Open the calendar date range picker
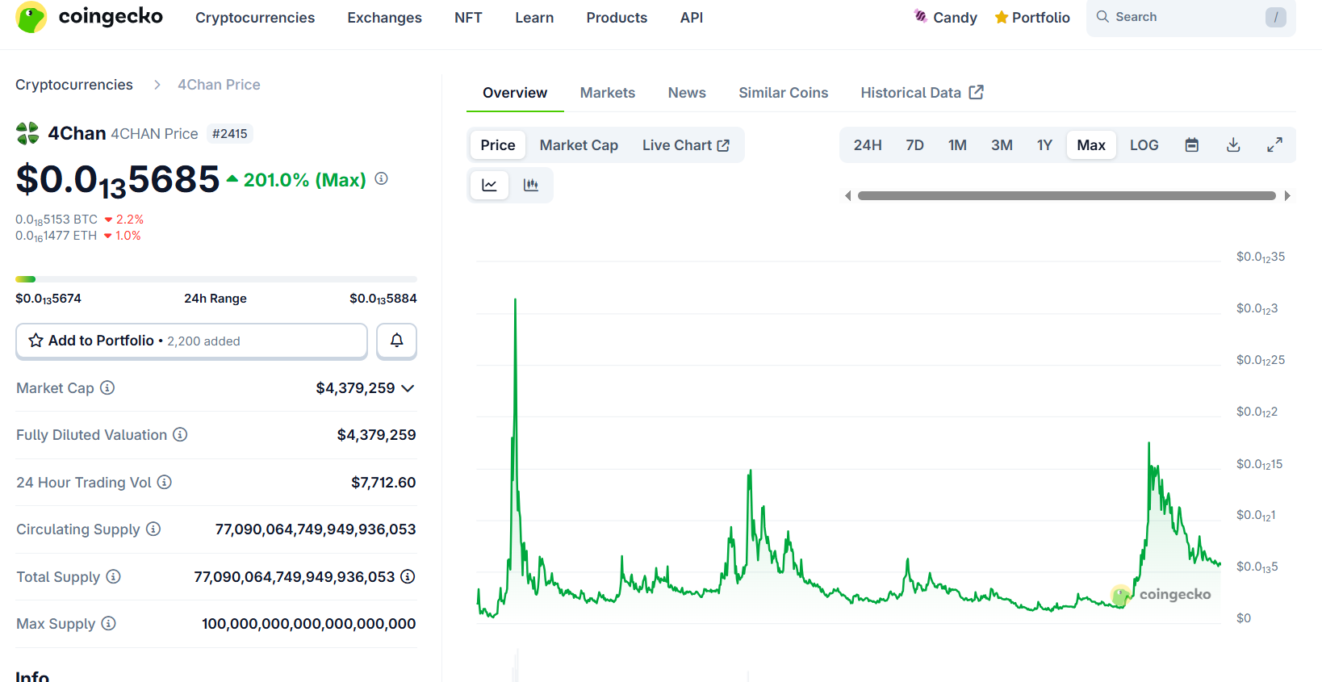The height and width of the screenshot is (682, 1322). 1192,145
